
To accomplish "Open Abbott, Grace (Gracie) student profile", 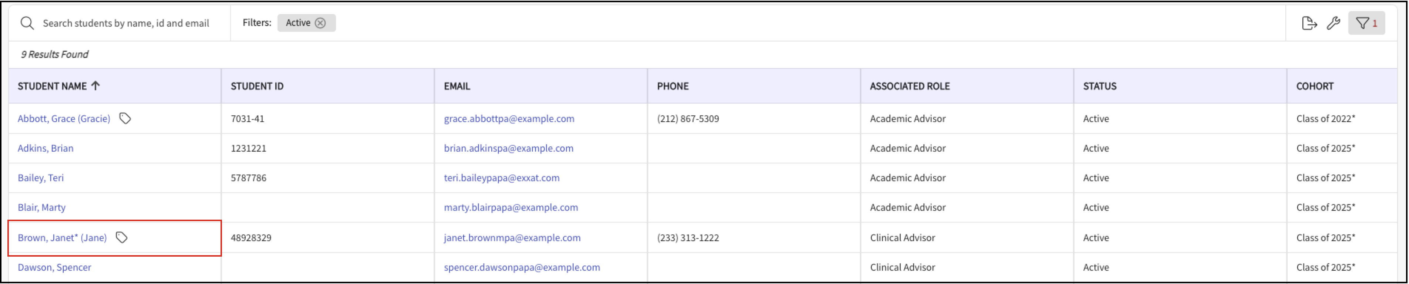I will click(x=64, y=118).
